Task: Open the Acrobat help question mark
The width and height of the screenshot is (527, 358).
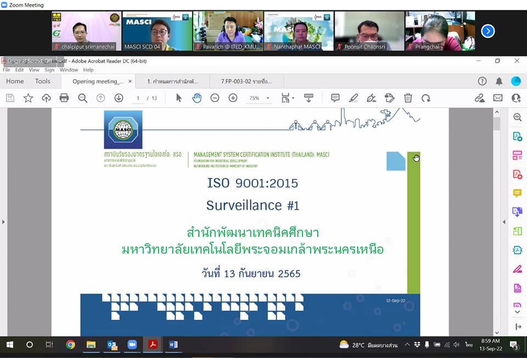Action: click(x=482, y=81)
